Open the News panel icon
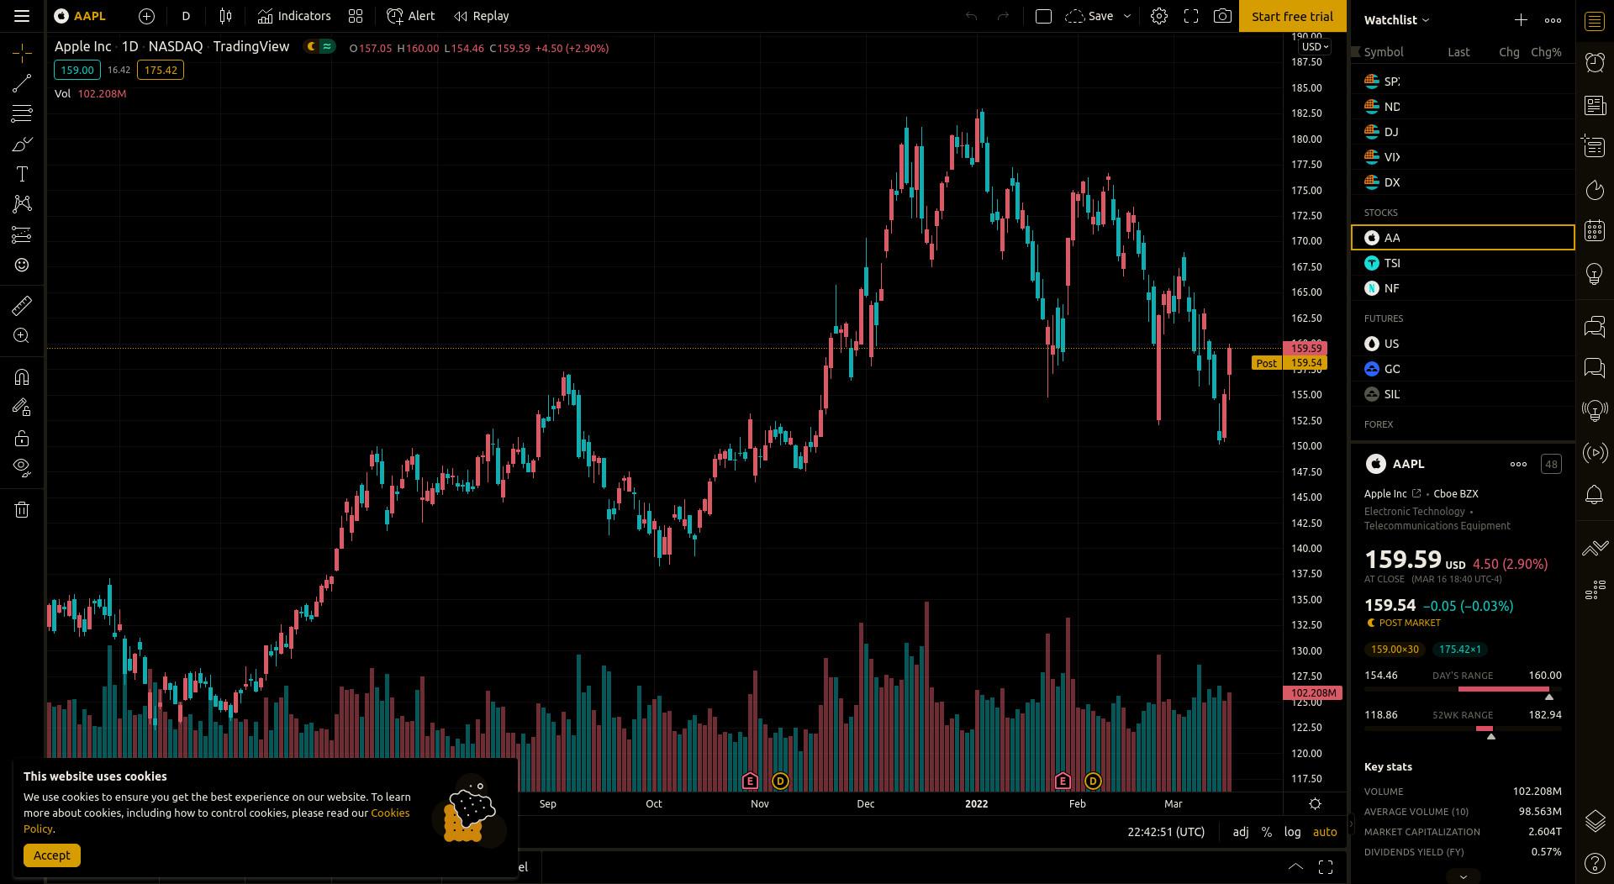The height and width of the screenshot is (884, 1614). (x=1595, y=105)
